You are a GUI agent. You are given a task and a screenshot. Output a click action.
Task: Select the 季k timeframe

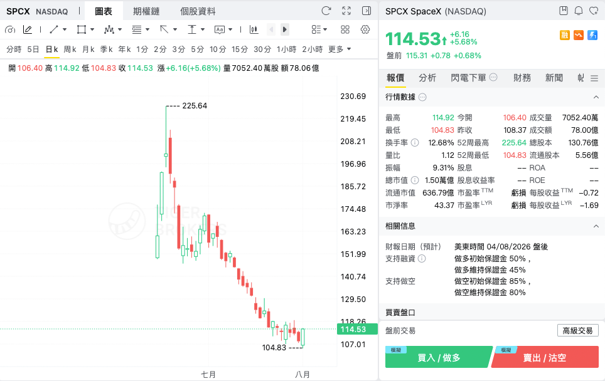[x=107, y=50]
